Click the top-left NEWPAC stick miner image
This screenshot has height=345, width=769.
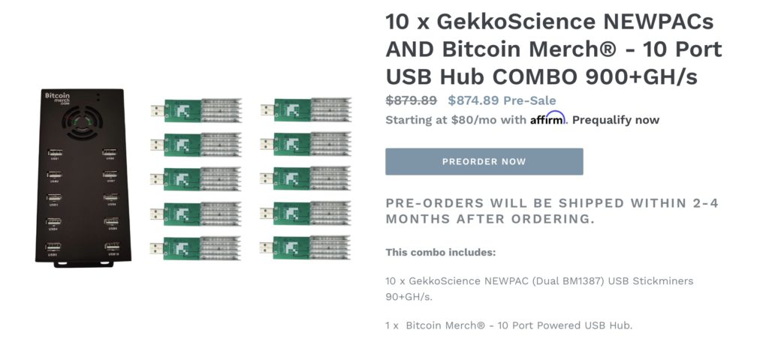(196, 111)
